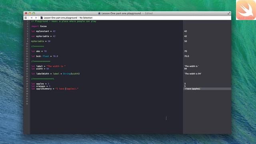The width and height of the screenshot is (256, 144).
Task: Click the 'Edited' label in the title bar
Action: click(149, 13)
